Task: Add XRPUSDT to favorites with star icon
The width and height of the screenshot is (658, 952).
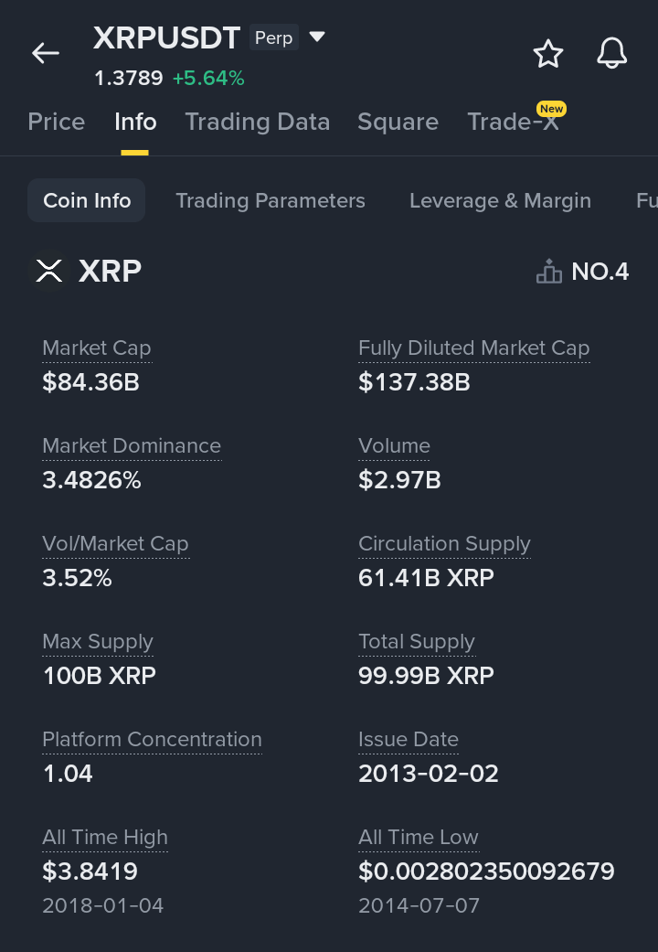Action: tap(548, 54)
